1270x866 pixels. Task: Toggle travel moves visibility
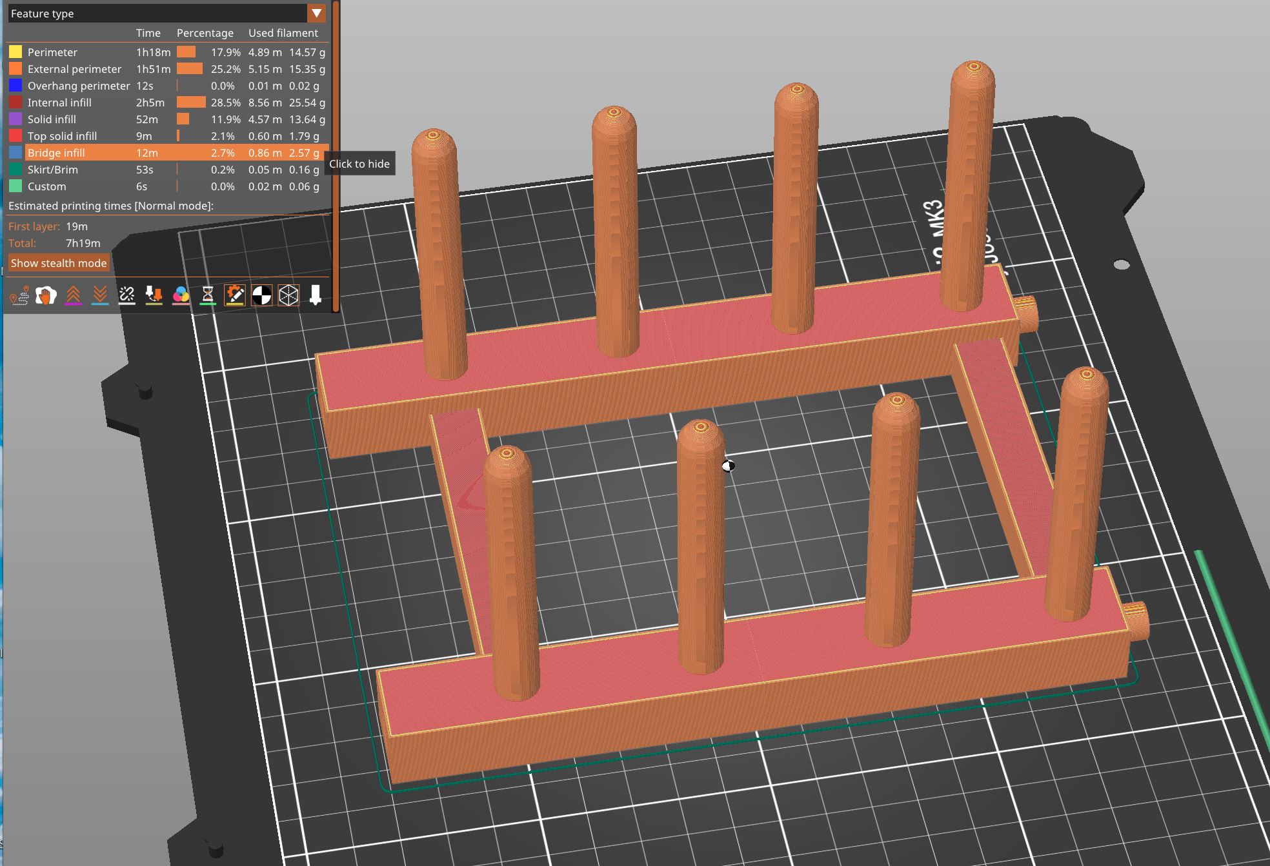click(21, 296)
